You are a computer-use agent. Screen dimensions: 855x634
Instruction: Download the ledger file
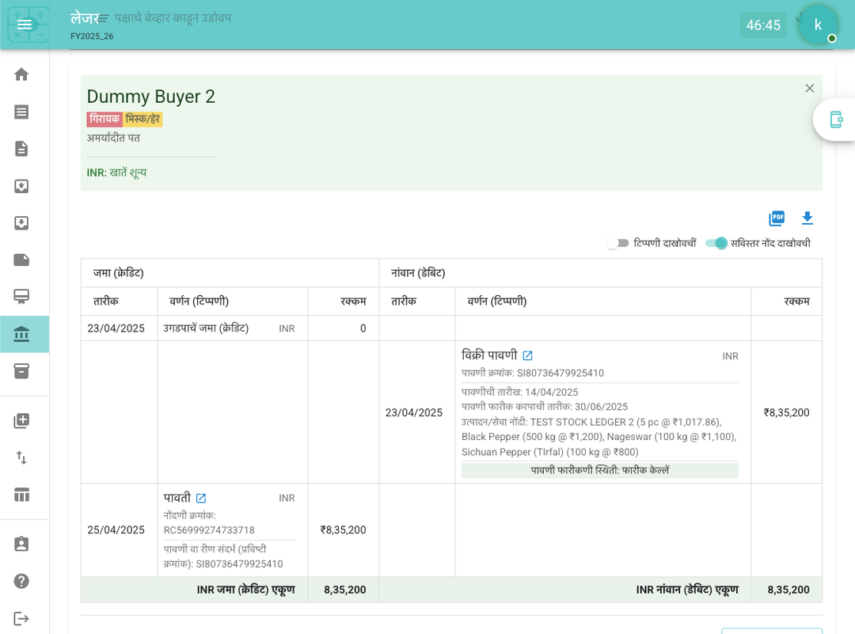(x=807, y=218)
